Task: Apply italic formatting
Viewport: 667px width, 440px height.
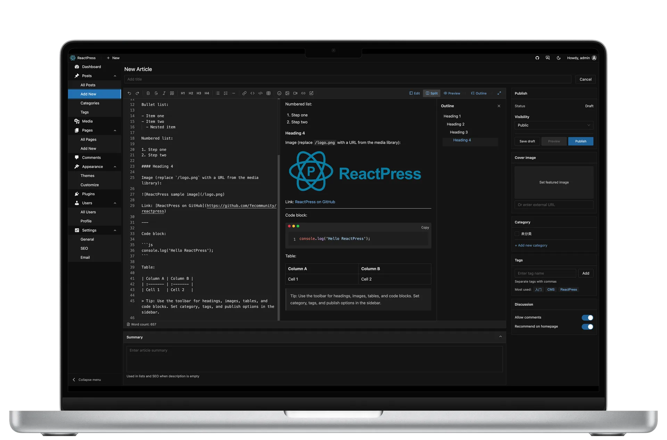Action: (x=164, y=93)
